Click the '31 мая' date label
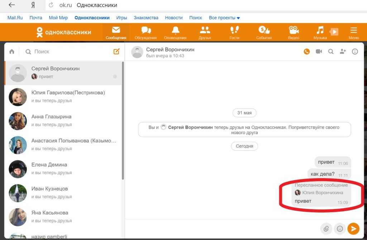 (244, 113)
